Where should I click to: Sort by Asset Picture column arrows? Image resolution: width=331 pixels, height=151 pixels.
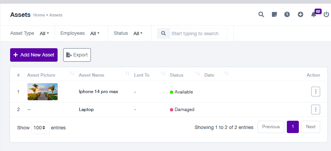[x=72, y=73]
